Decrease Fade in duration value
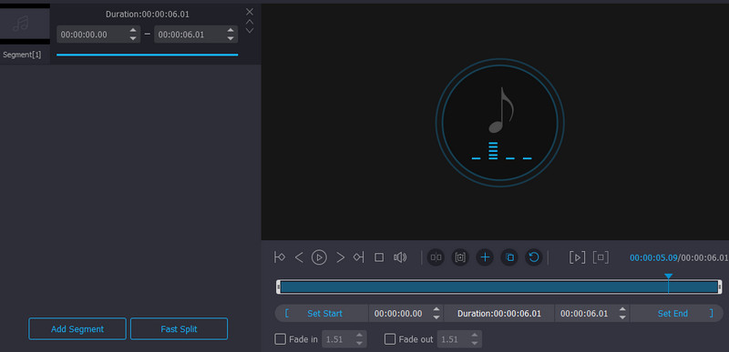Screen dimensions: 729x352 pos(359,343)
